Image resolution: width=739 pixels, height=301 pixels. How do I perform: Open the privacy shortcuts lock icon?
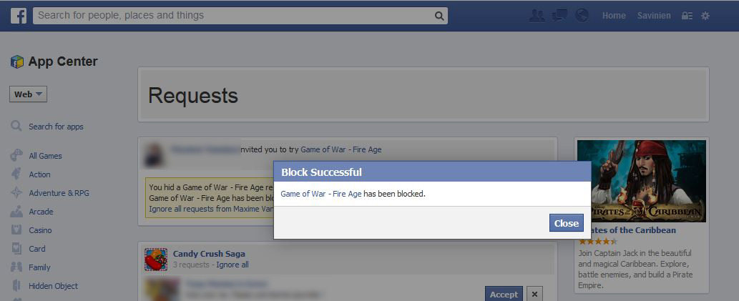point(687,16)
